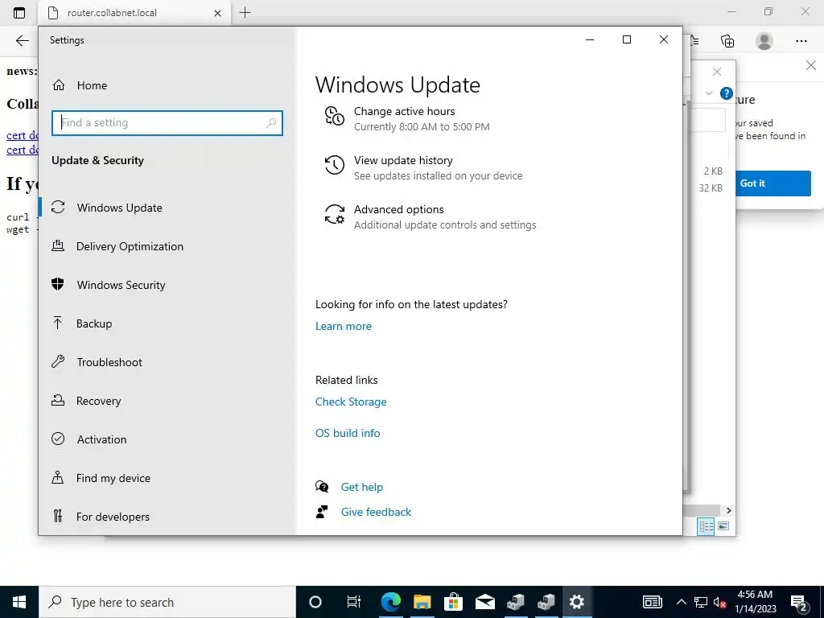Open Mail app from taskbar
Viewport: 824px width, 618px height.
[484, 602]
